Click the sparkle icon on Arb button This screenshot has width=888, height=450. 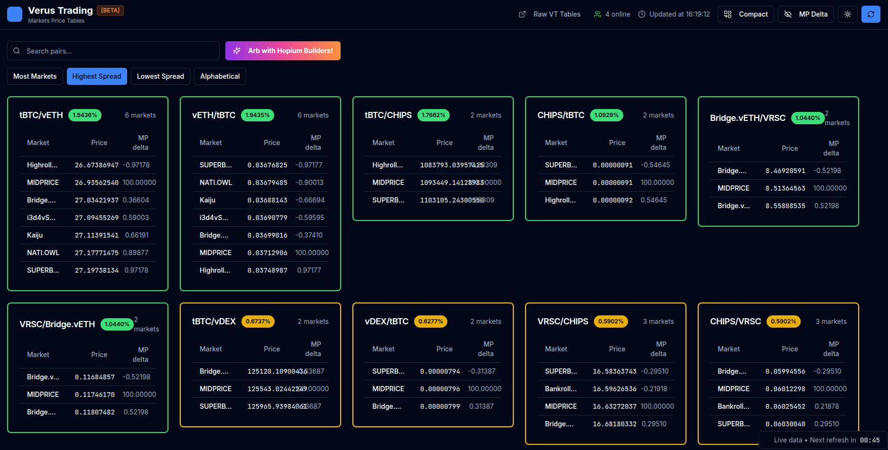237,51
